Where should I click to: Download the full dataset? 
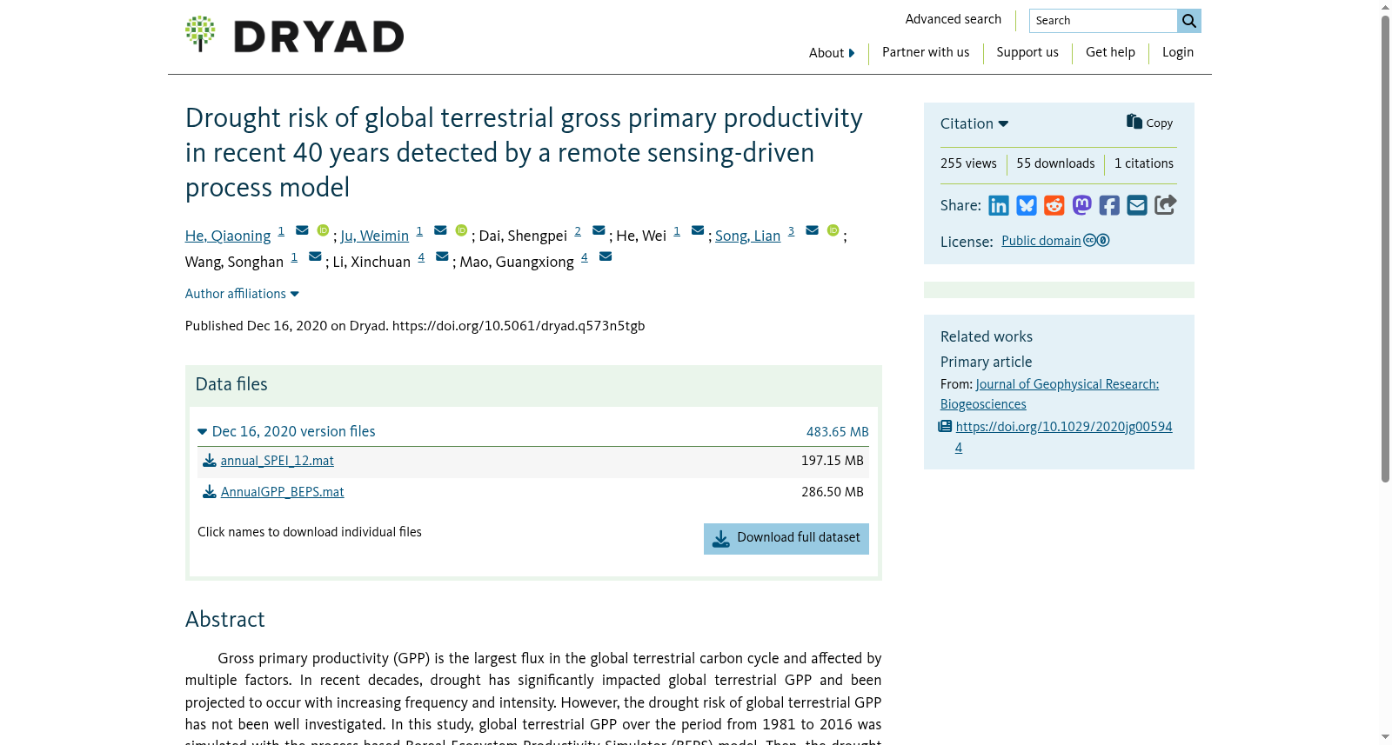click(x=786, y=538)
